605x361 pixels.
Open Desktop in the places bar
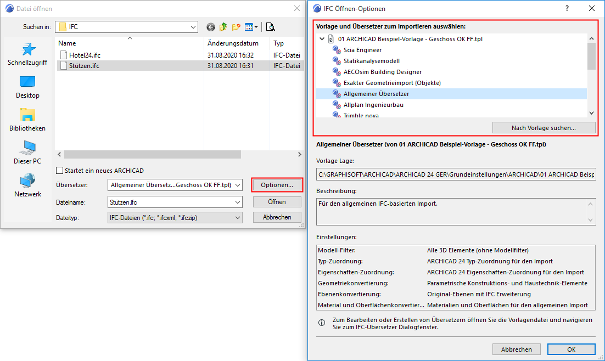pos(27,87)
